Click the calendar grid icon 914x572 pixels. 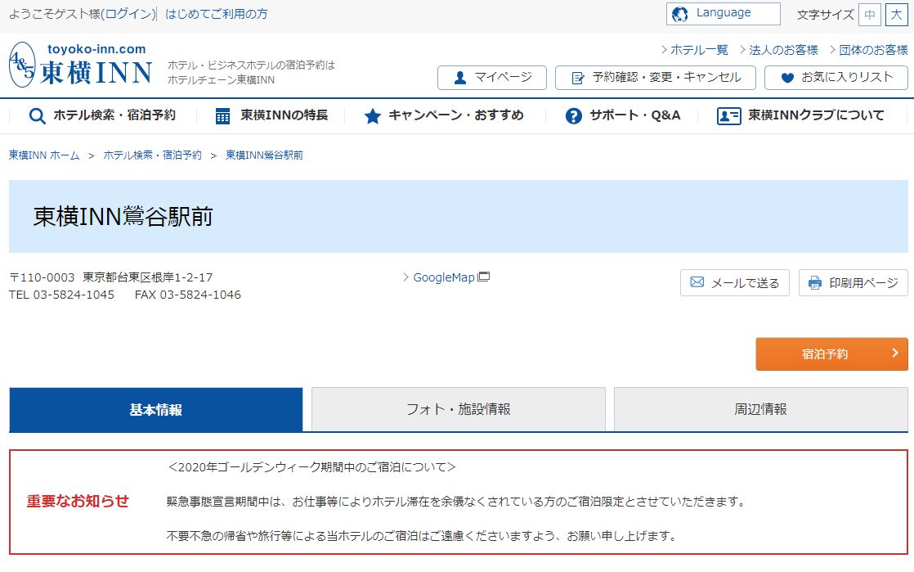222,115
